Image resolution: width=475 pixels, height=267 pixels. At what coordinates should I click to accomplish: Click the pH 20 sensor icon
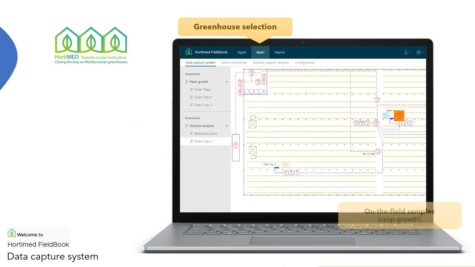[x=264, y=76]
